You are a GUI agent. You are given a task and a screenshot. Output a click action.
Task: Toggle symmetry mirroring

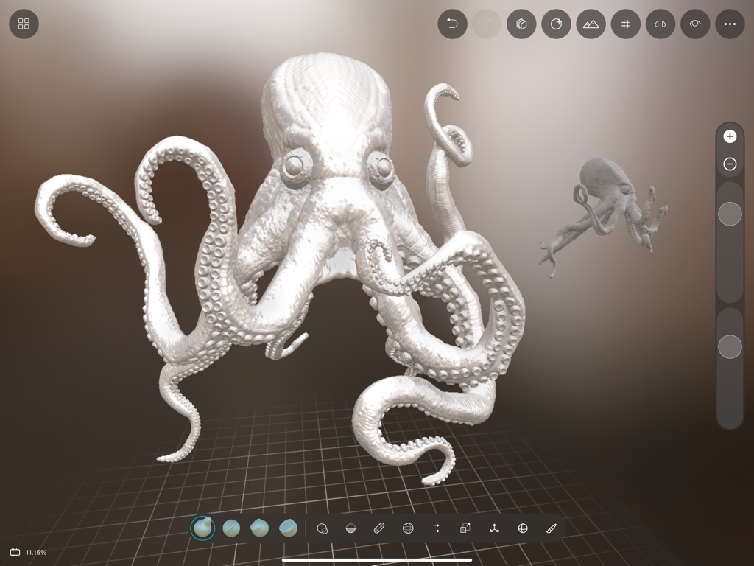coord(659,24)
